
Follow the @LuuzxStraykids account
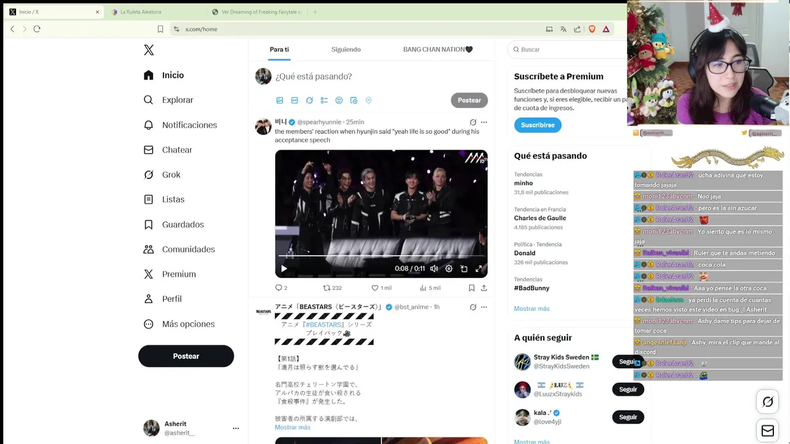click(x=628, y=390)
